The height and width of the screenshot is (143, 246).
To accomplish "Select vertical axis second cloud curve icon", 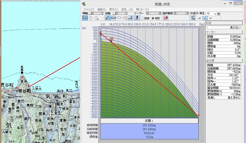I will [125, 18].
